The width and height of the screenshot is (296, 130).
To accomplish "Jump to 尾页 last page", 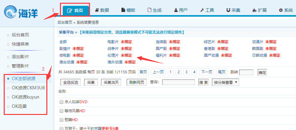I will [222, 72].
